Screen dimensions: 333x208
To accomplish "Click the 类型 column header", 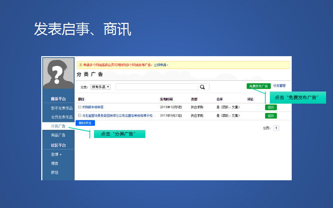I will point(194,99).
